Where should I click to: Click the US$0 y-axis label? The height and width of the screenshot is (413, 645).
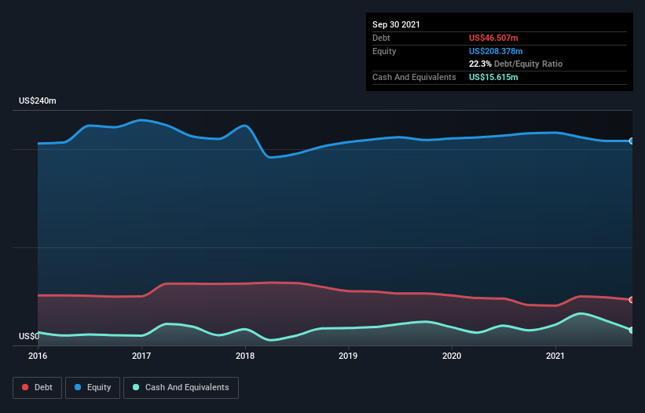tap(29, 336)
